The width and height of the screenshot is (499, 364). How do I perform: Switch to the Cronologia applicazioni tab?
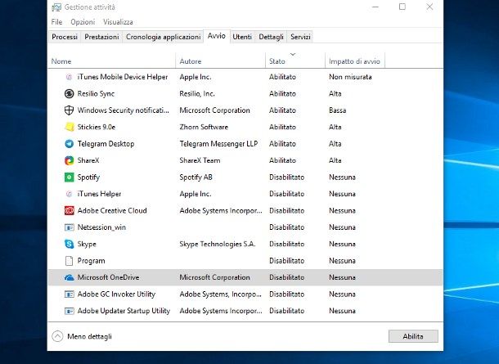coord(163,37)
